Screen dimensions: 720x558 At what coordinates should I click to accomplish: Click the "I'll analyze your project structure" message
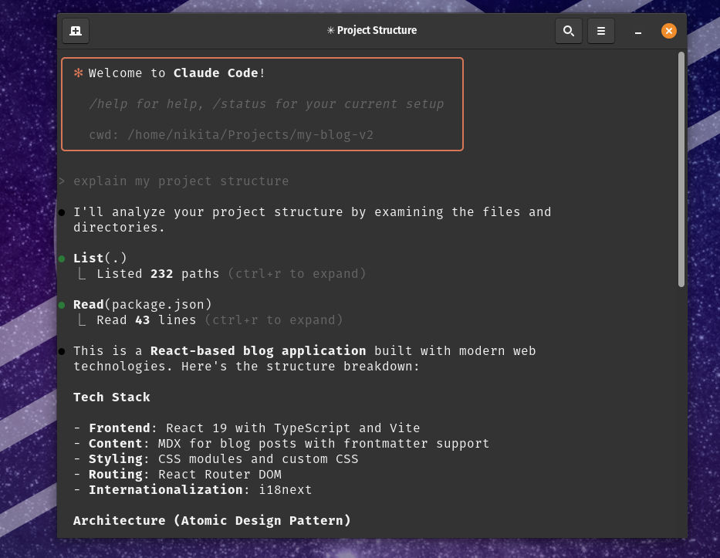click(313, 219)
